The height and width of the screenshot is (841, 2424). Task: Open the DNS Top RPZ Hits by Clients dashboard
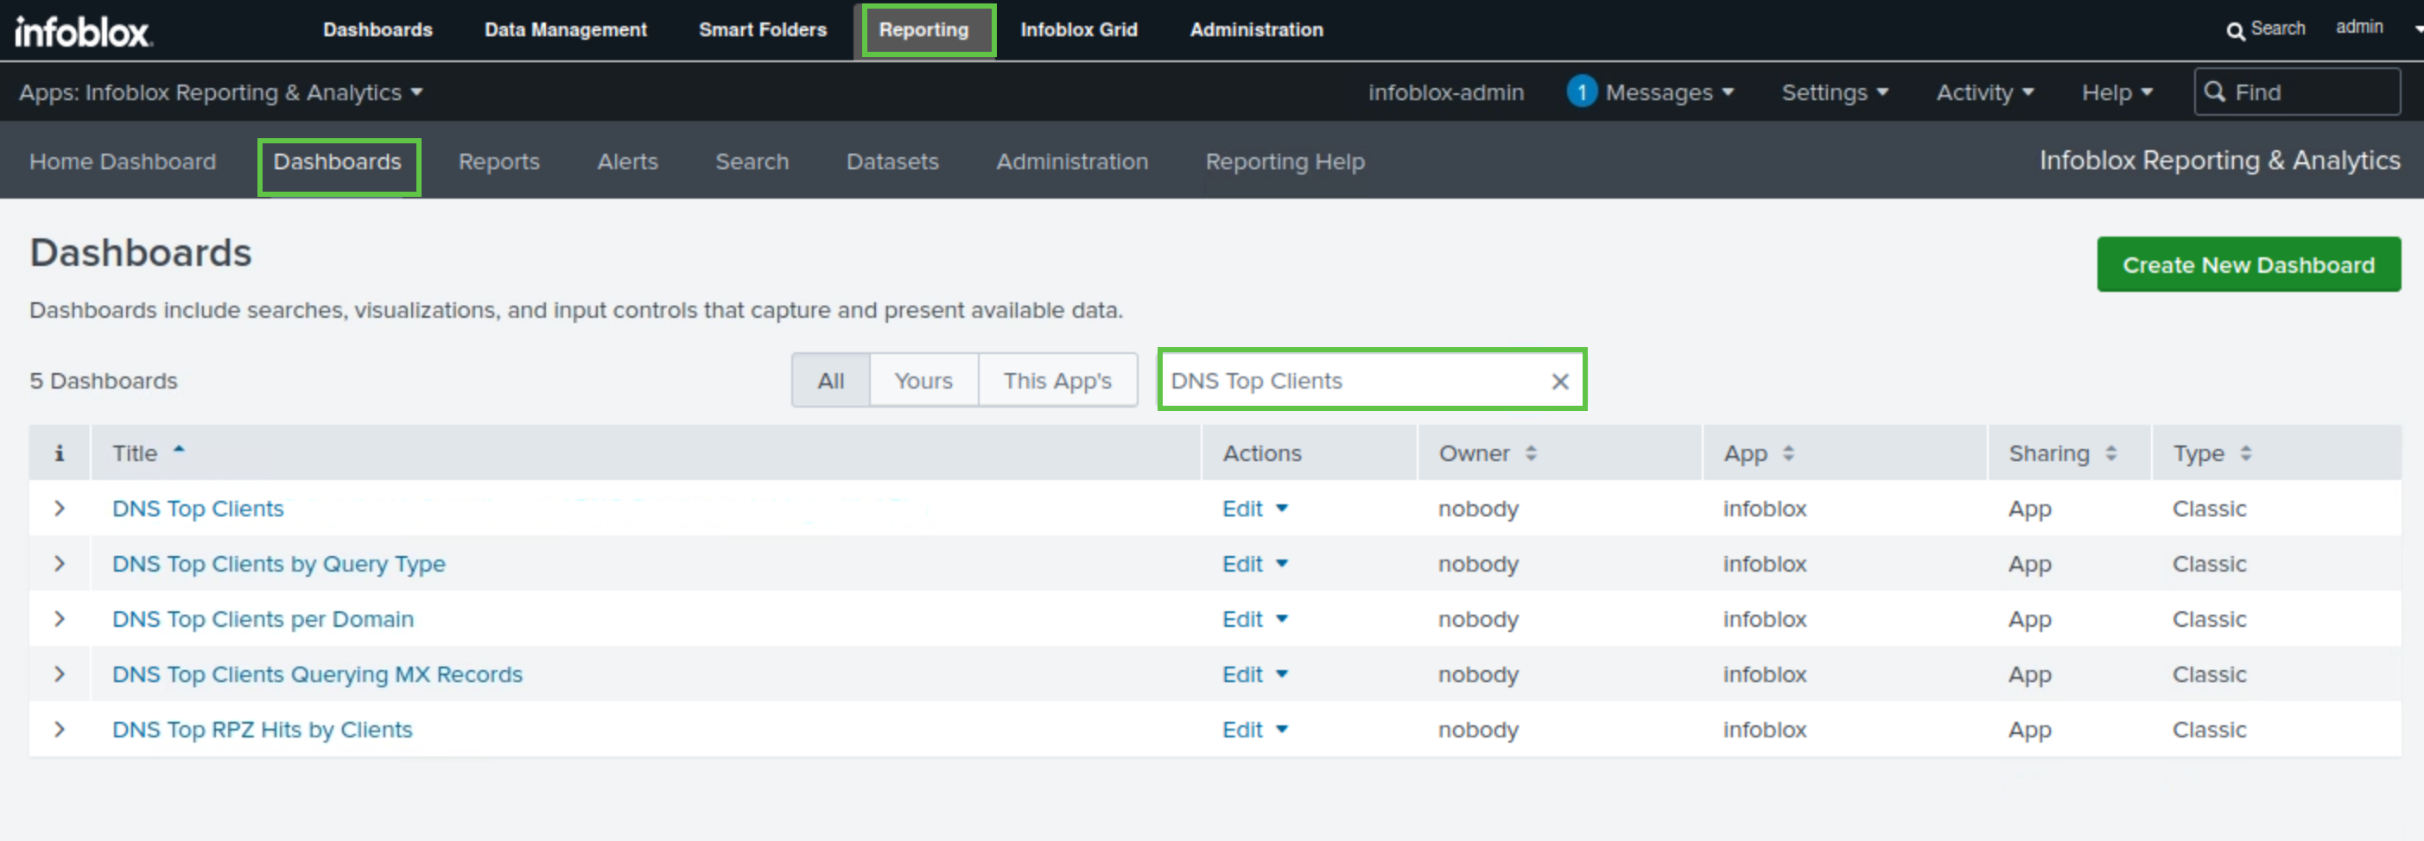pos(262,730)
